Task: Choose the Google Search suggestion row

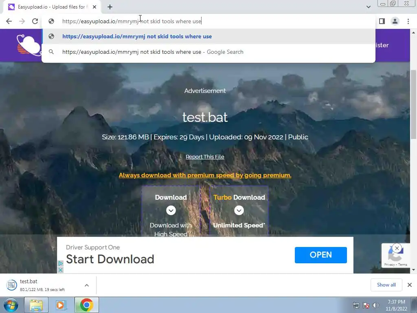Action: point(208,52)
